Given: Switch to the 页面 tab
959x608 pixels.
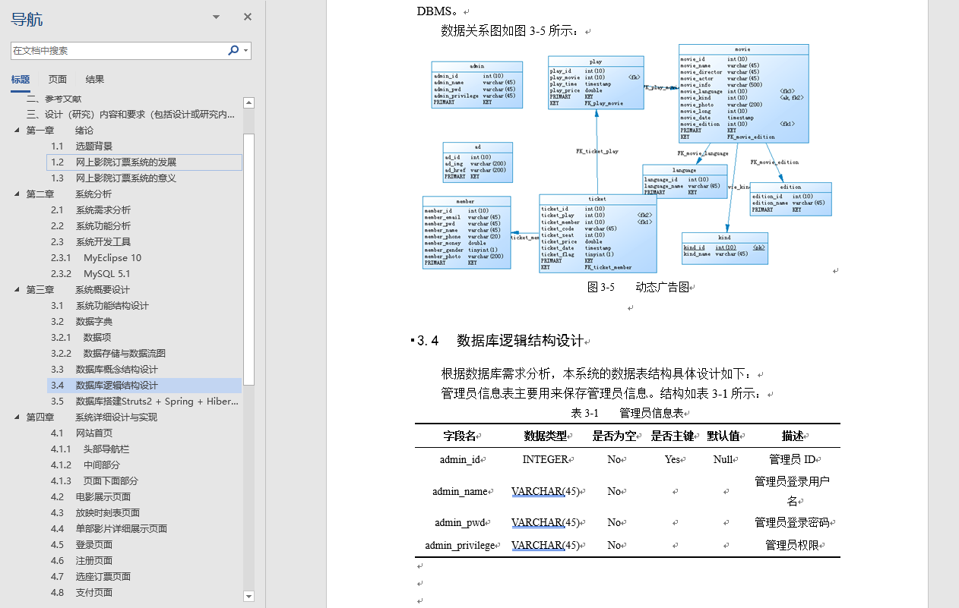Looking at the screenshot, I should [x=59, y=79].
